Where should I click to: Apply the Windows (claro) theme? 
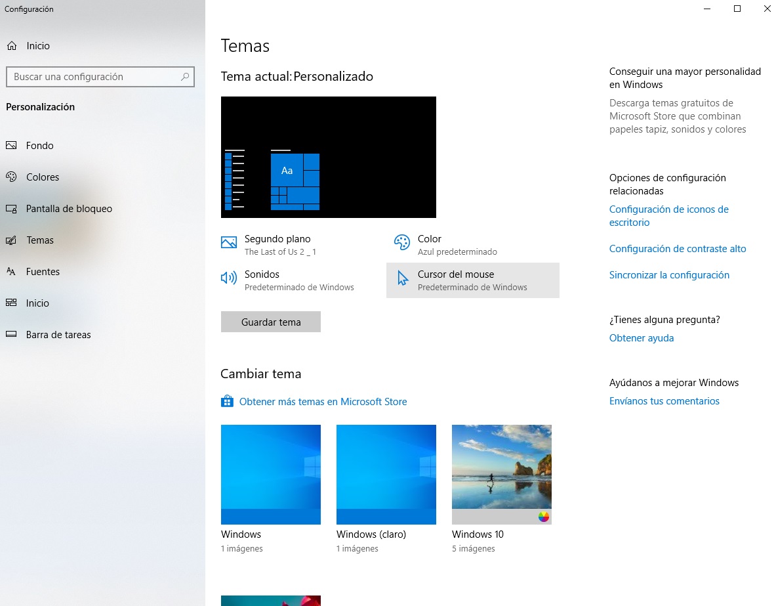(x=386, y=475)
